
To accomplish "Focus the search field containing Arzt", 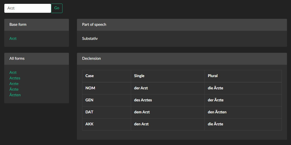I will pos(28,8).
